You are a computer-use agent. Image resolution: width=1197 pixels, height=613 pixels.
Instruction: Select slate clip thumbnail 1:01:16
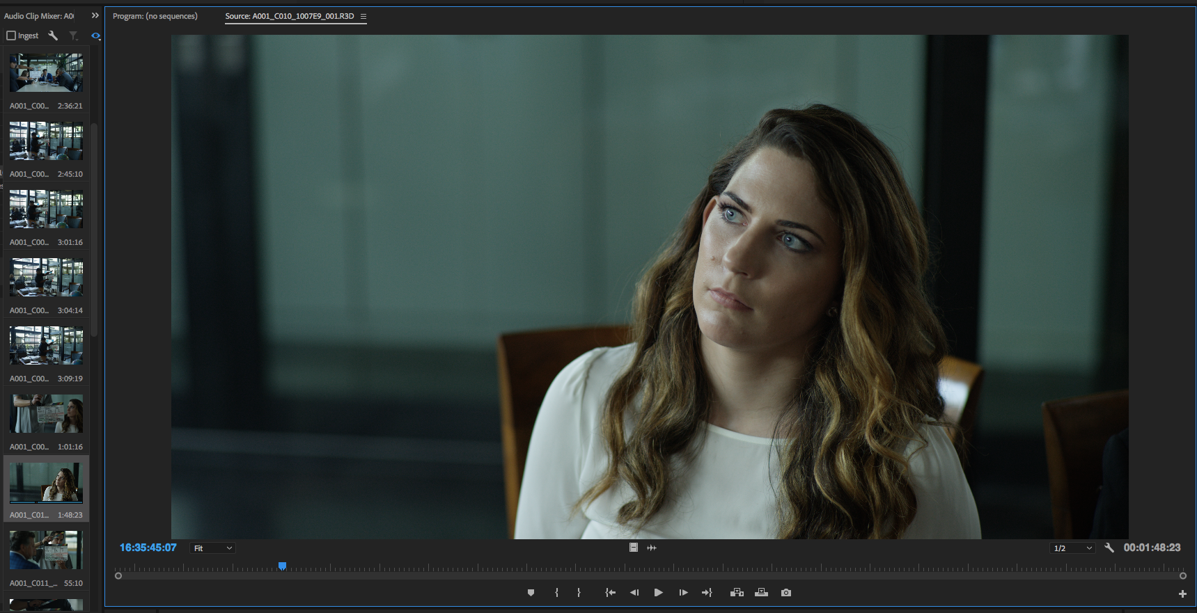click(46, 413)
